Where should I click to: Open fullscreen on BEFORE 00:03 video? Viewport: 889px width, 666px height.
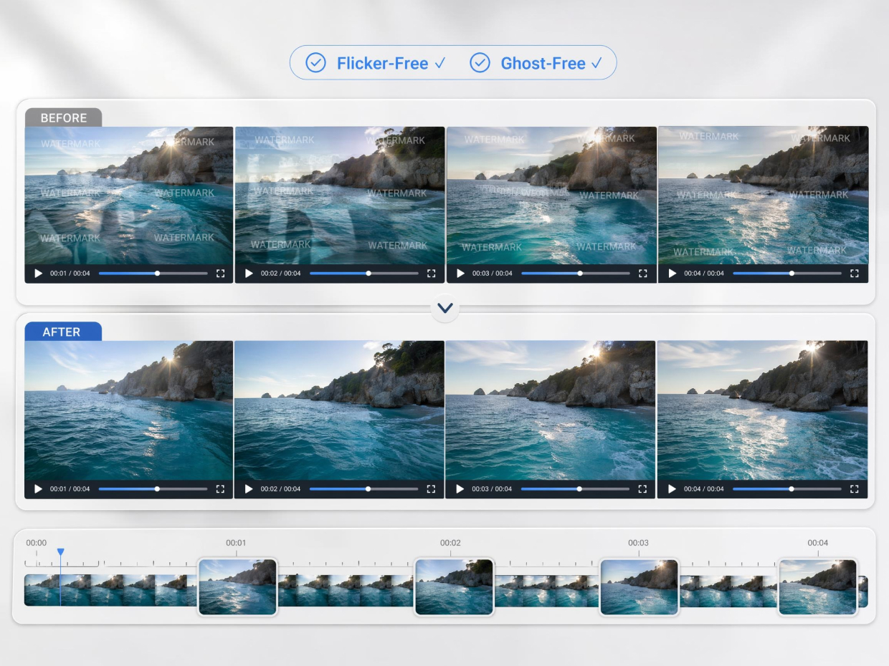642,274
